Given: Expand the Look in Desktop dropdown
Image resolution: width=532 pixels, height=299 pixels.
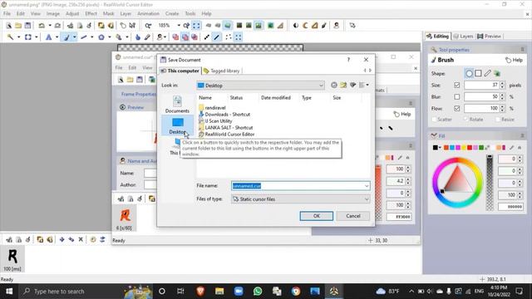Looking at the screenshot, I should (x=321, y=86).
